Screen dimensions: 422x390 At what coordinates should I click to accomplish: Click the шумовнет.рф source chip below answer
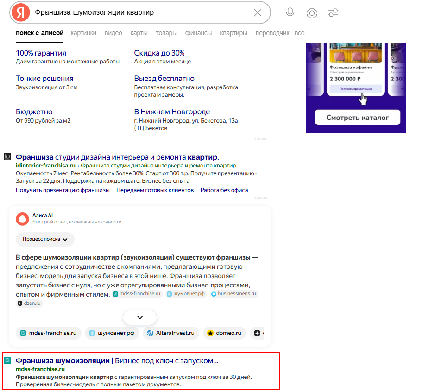pyautogui.click(x=112, y=333)
